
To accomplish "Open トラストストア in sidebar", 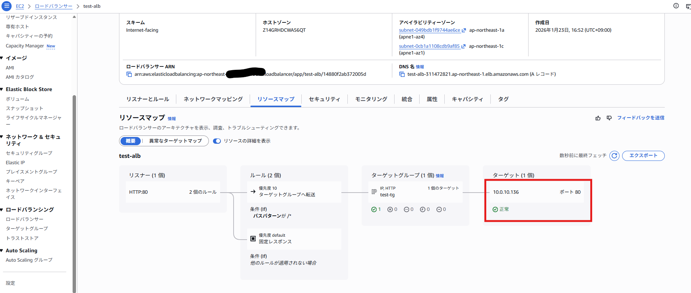I will pyautogui.click(x=22, y=239).
